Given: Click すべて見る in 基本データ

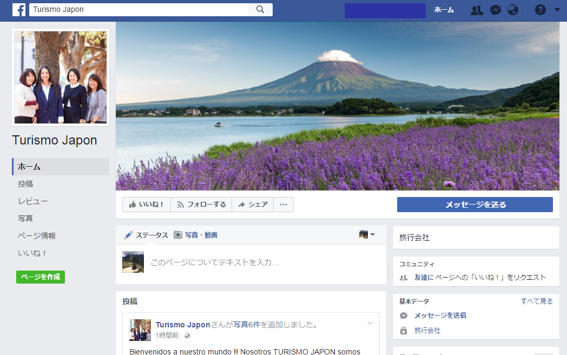Looking at the screenshot, I should point(537,301).
